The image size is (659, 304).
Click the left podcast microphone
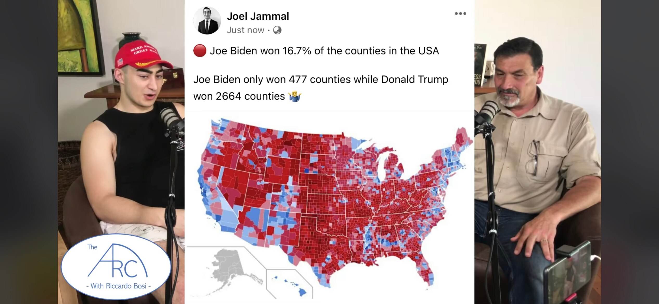pos(170,120)
